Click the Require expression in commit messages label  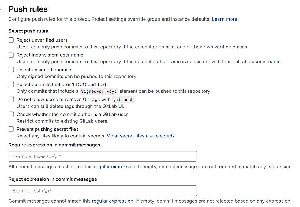[x=54, y=145]
